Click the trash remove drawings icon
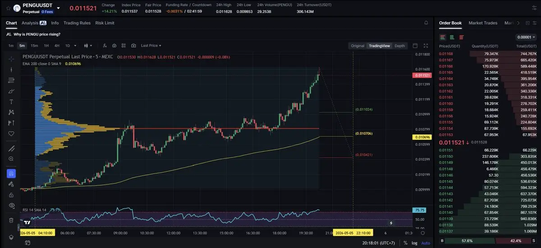This screenshot has height=248, width=541. pos(11,220)
